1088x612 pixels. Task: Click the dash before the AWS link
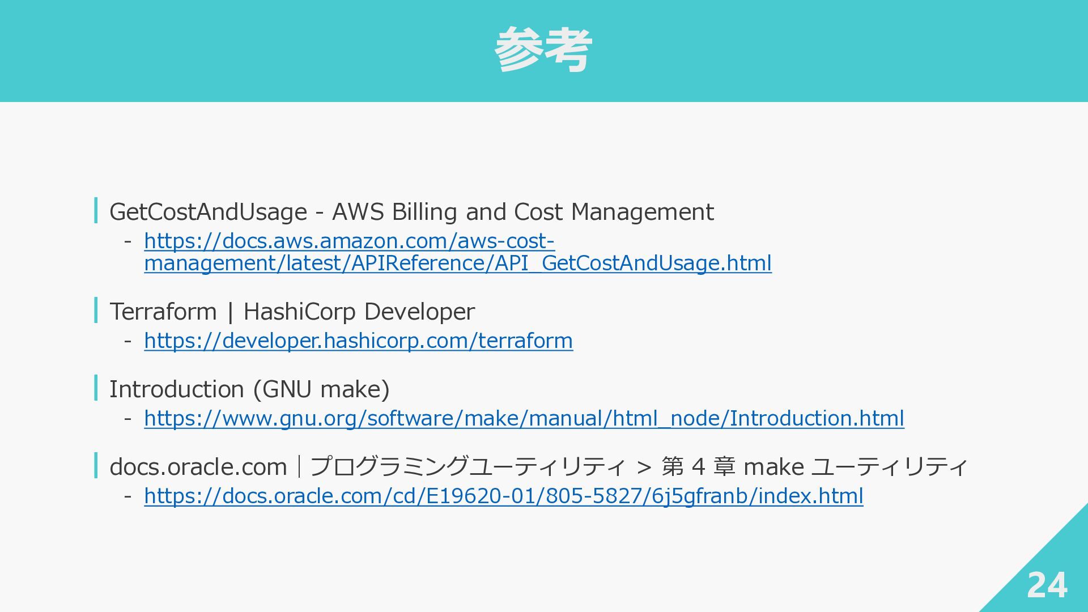pyautogui.click(x=128, y=242)
